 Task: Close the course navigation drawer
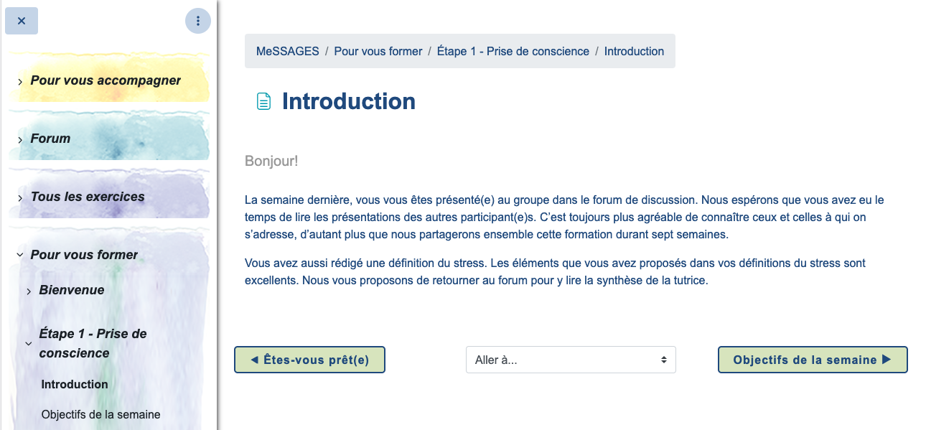coord(22,21)
